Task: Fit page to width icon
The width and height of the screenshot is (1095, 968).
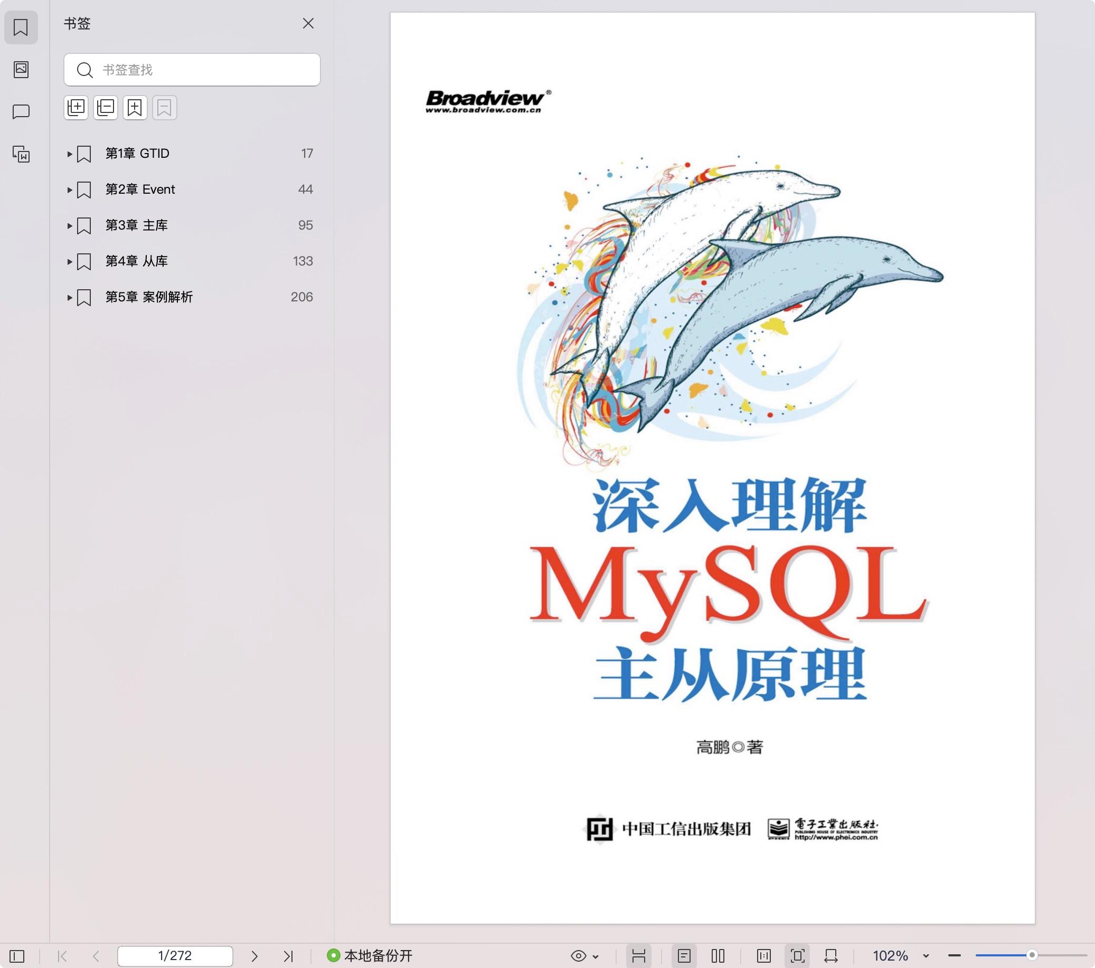Action: (831, 956)
